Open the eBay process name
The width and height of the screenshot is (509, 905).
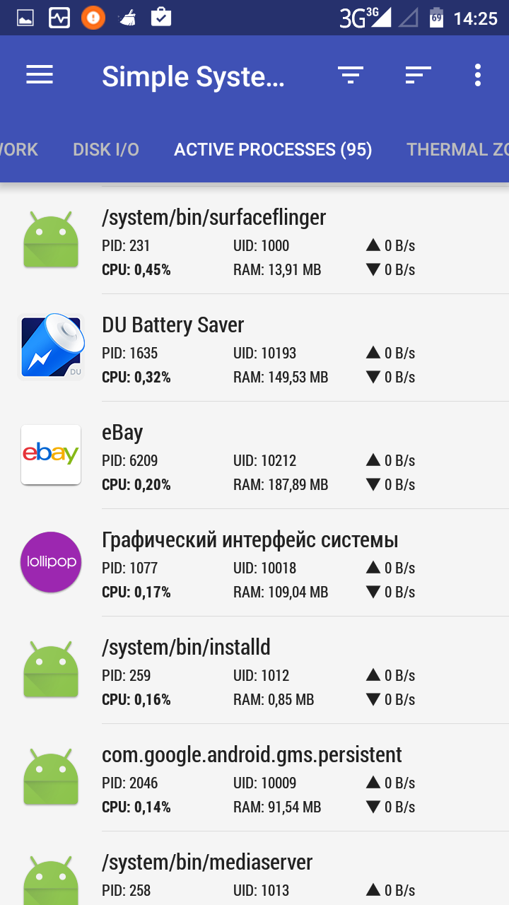point(122,433)
